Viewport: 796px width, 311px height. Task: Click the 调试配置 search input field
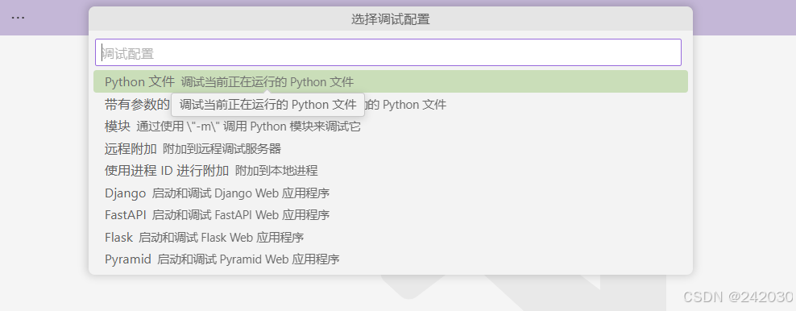(x=388, y=52)
